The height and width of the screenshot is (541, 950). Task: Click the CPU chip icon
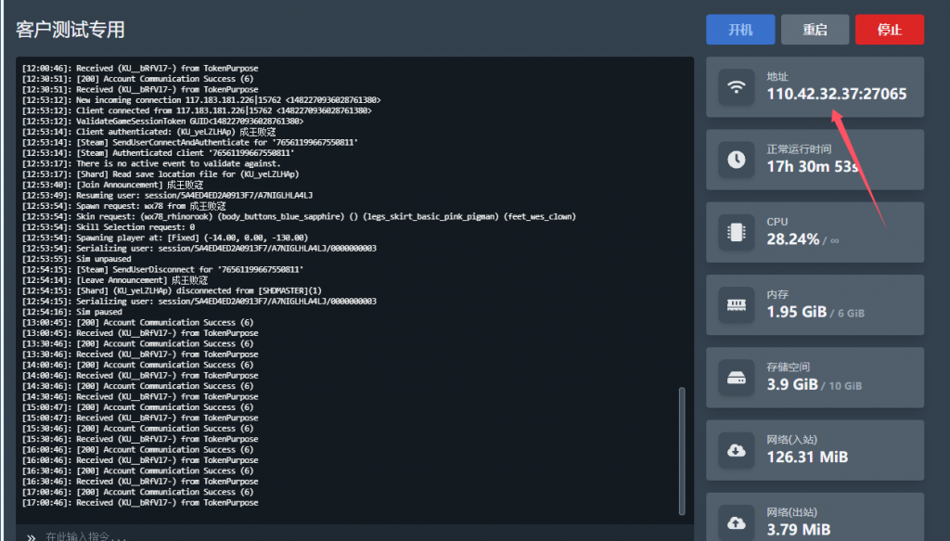click(737, 232)
